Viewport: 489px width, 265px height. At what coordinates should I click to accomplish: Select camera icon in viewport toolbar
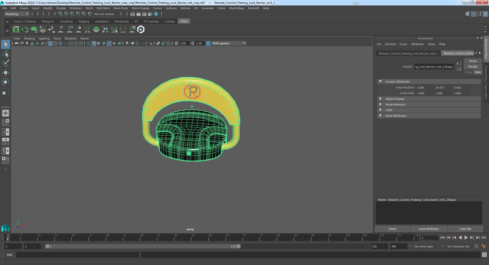(17, 43)
